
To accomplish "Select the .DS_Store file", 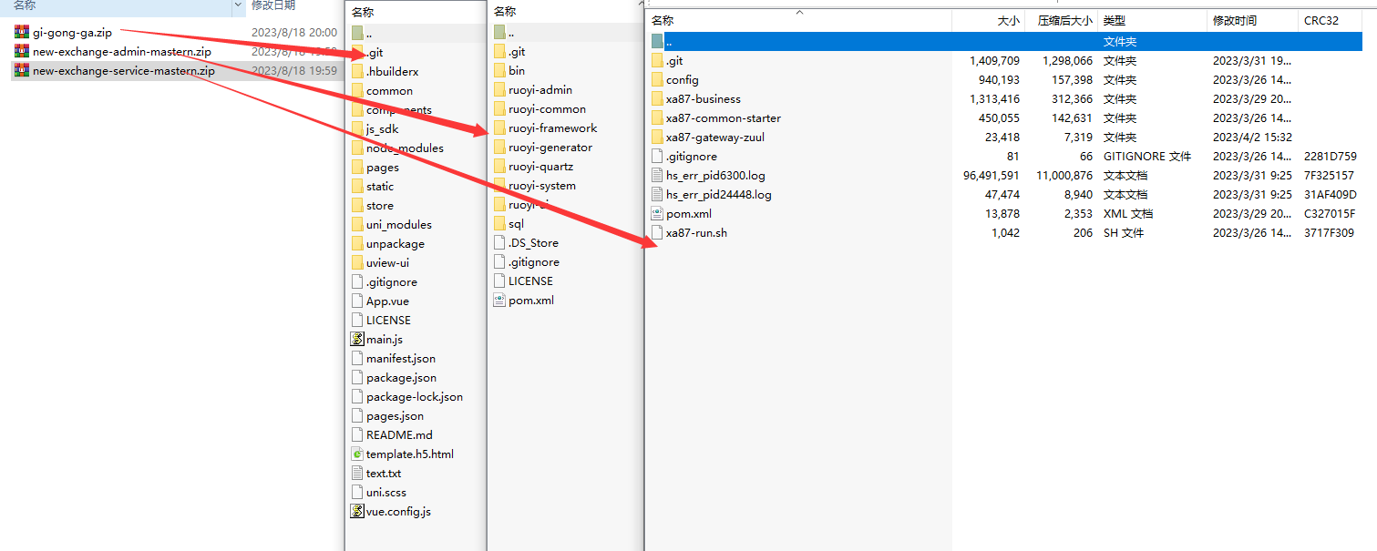I will pos(533,242).
